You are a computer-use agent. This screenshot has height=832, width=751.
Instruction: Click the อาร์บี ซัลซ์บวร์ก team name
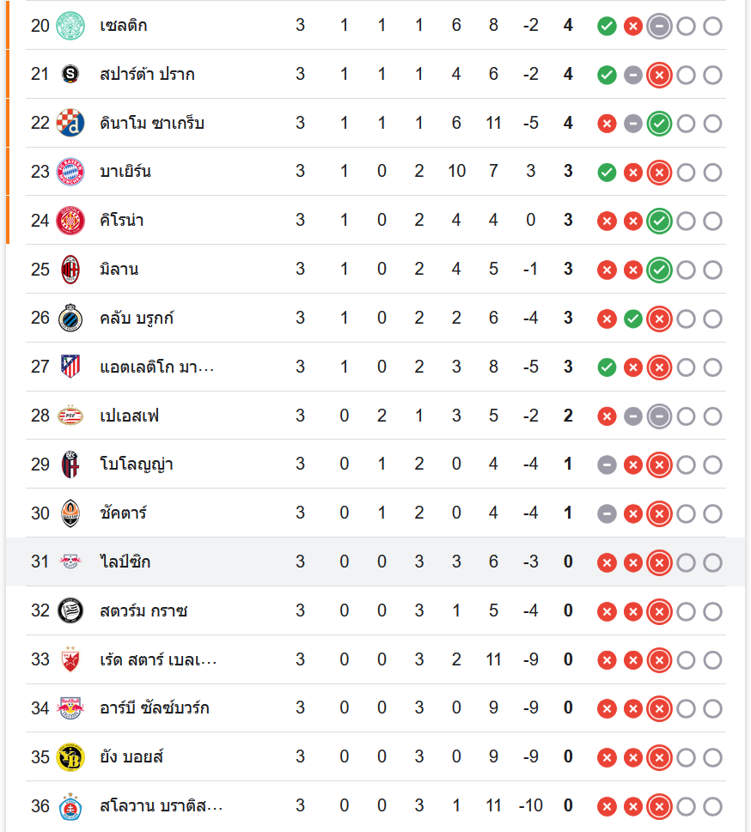click(x=154, y=708)
